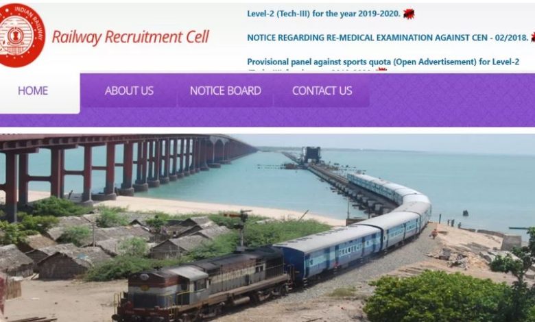
Task: Switch to the ABOUT US menu item
Action: point(129,91)
